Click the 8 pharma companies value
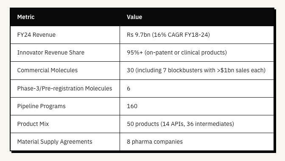The image size is (285, 161). (x=155, y=142)
